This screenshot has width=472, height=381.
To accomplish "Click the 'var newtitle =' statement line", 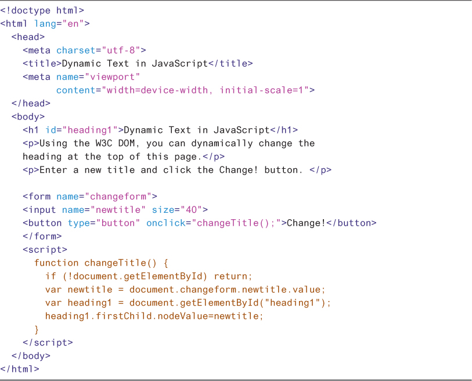I will [x=185, y=289].
